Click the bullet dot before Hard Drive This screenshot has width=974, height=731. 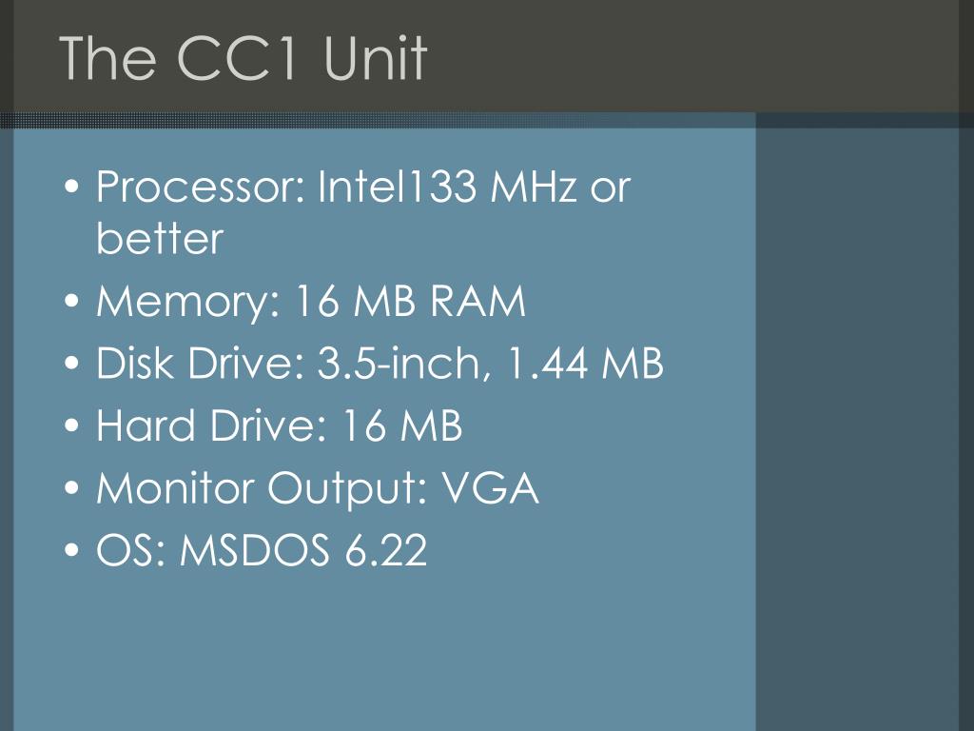click(x=72, y=425)
